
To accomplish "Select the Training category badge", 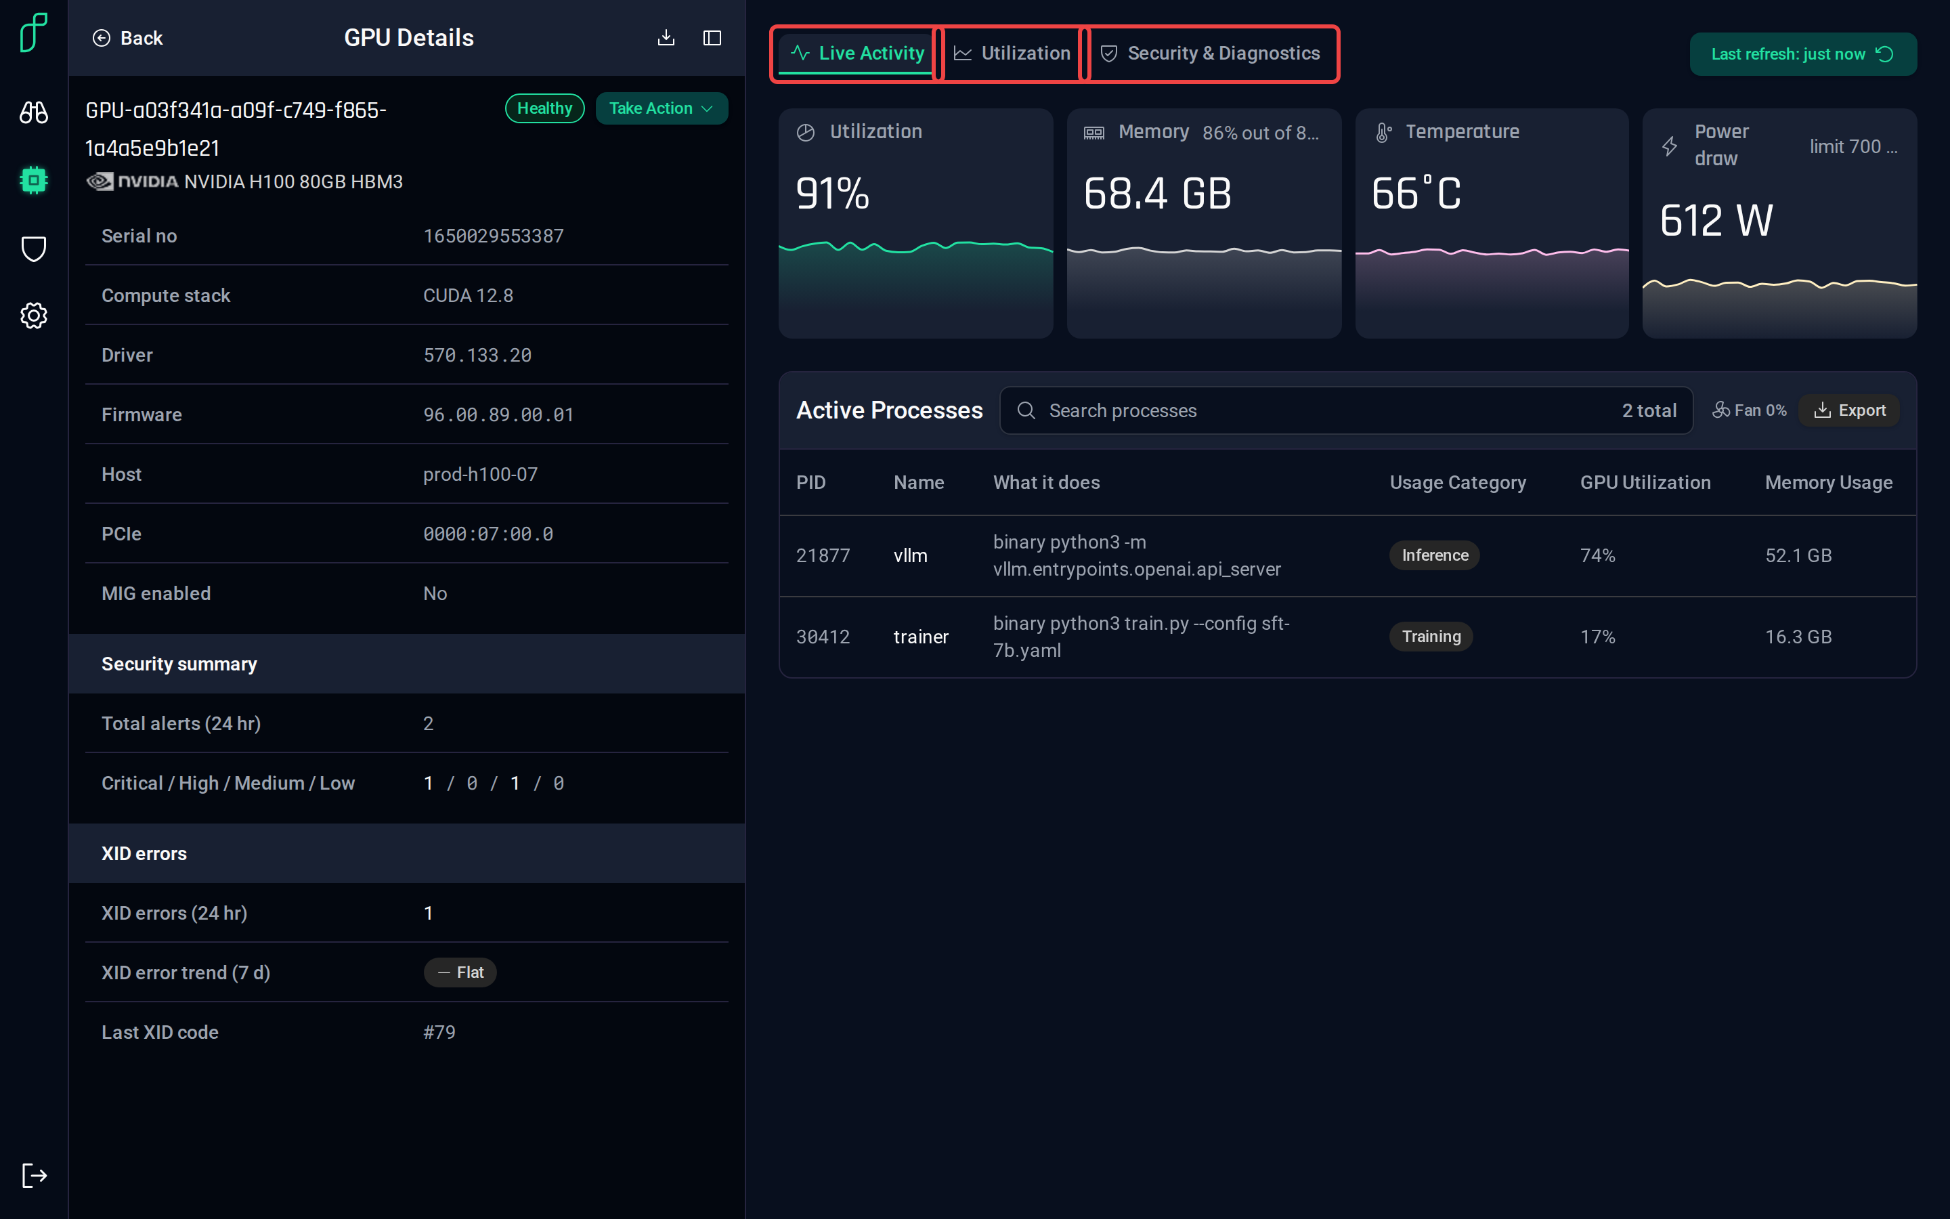I will pos(1431,637).
